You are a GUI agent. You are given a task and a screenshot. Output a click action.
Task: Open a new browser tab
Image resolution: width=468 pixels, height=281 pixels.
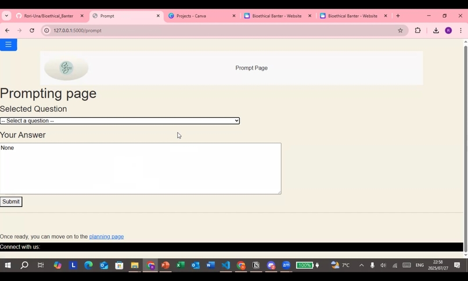pyautogui.click(x=398, y=16)
